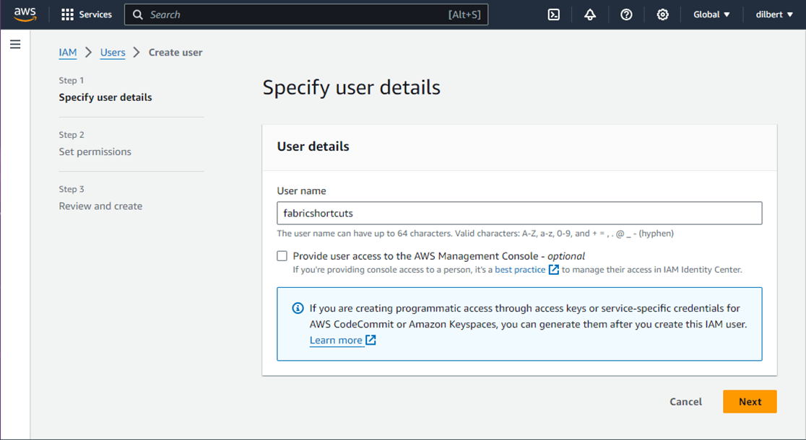Open the settings gear icon
806x440 pixels.
[x=662, y=14]
